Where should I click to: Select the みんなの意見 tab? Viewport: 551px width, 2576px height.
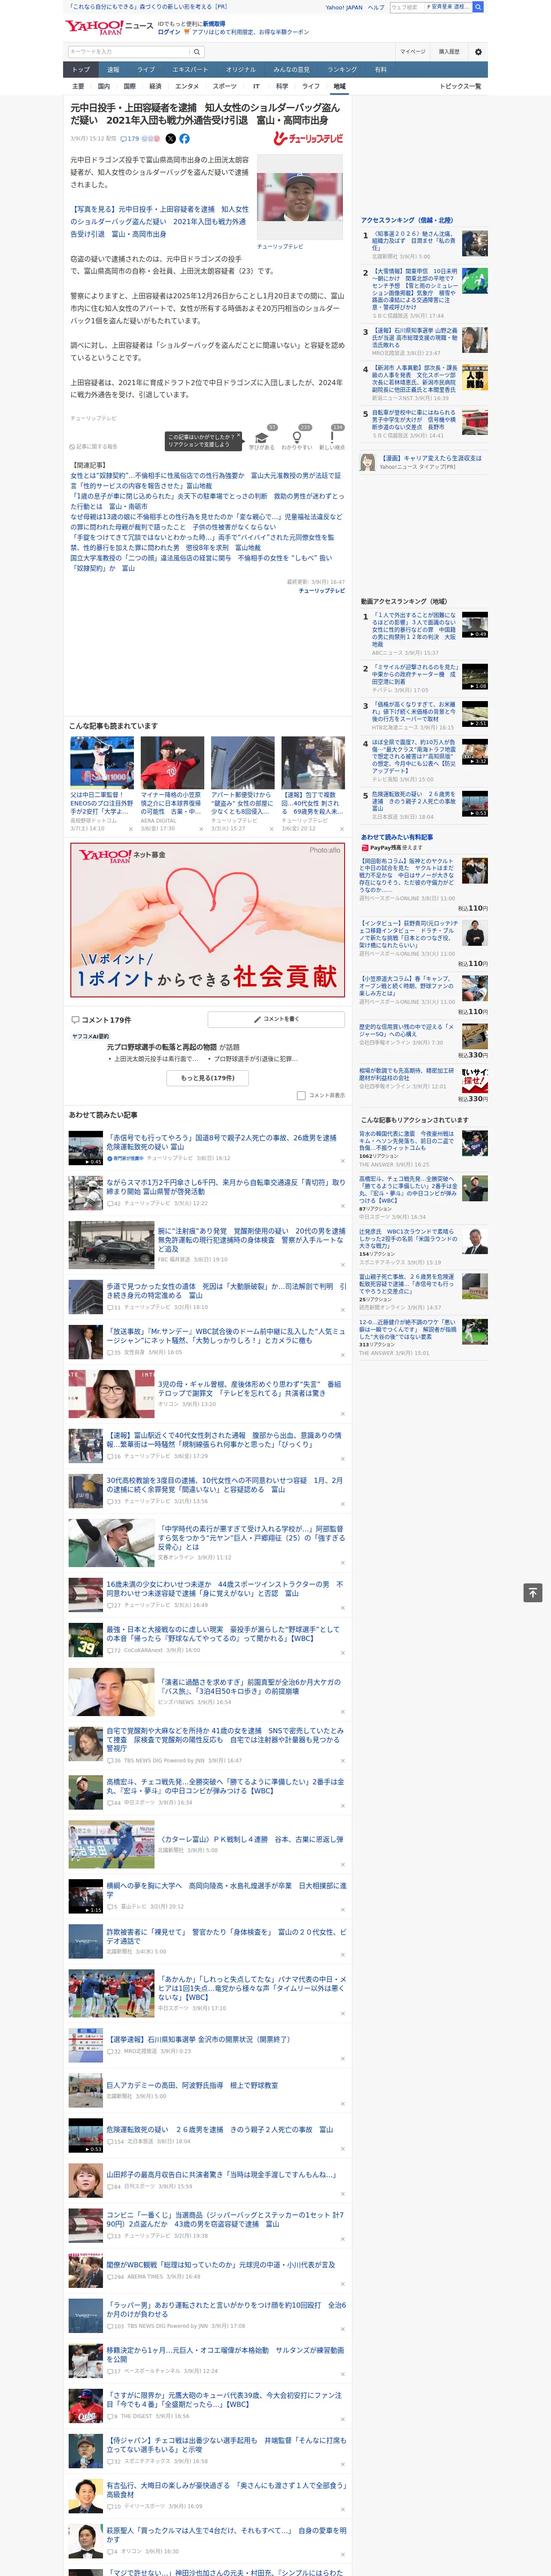(291, 70)
